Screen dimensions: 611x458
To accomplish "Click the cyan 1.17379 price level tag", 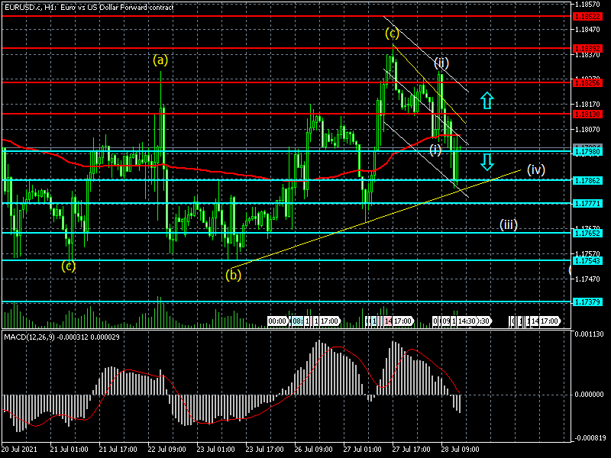I will [x=587, y=302].
